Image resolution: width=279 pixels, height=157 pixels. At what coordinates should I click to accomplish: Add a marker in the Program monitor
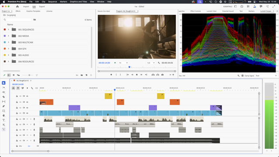click(x=111, y=75)
